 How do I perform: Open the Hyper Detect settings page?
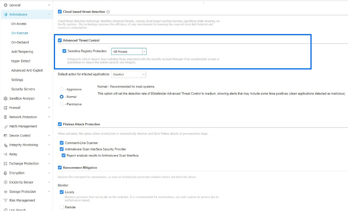tap(21, 61)
